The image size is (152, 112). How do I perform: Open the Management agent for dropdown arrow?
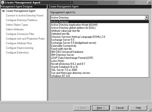[146, 18]
